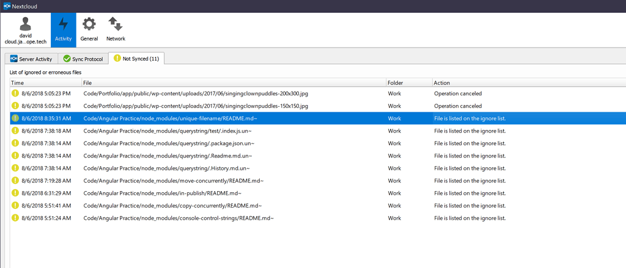Screen dimensions: 626x268
Task: Click ignore list message in move-concurrently row
Action: click(470, 181)
